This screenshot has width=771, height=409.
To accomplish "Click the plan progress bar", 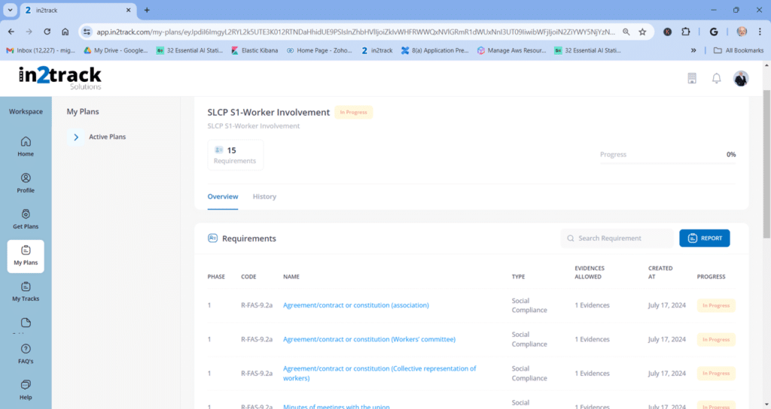I will pos(667,162).
